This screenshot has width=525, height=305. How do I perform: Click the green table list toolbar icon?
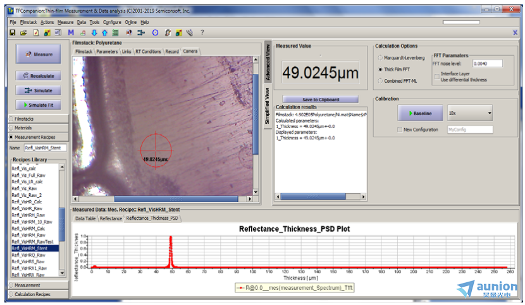click(x=116, y=33)
